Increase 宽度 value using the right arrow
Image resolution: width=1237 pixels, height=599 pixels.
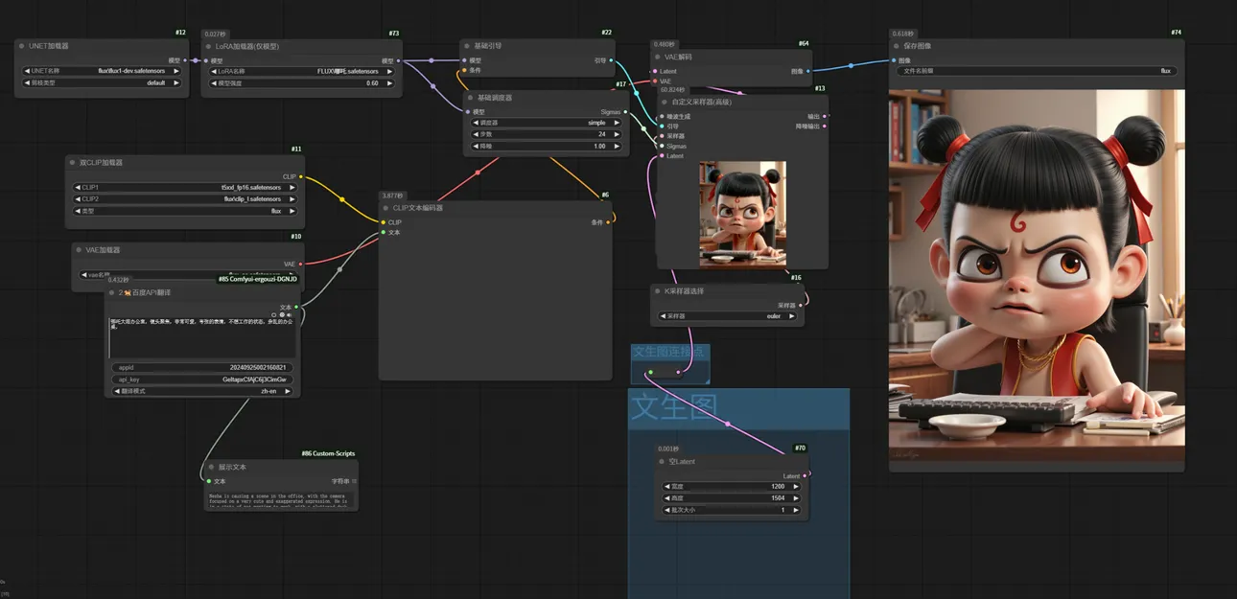(794, 486)
